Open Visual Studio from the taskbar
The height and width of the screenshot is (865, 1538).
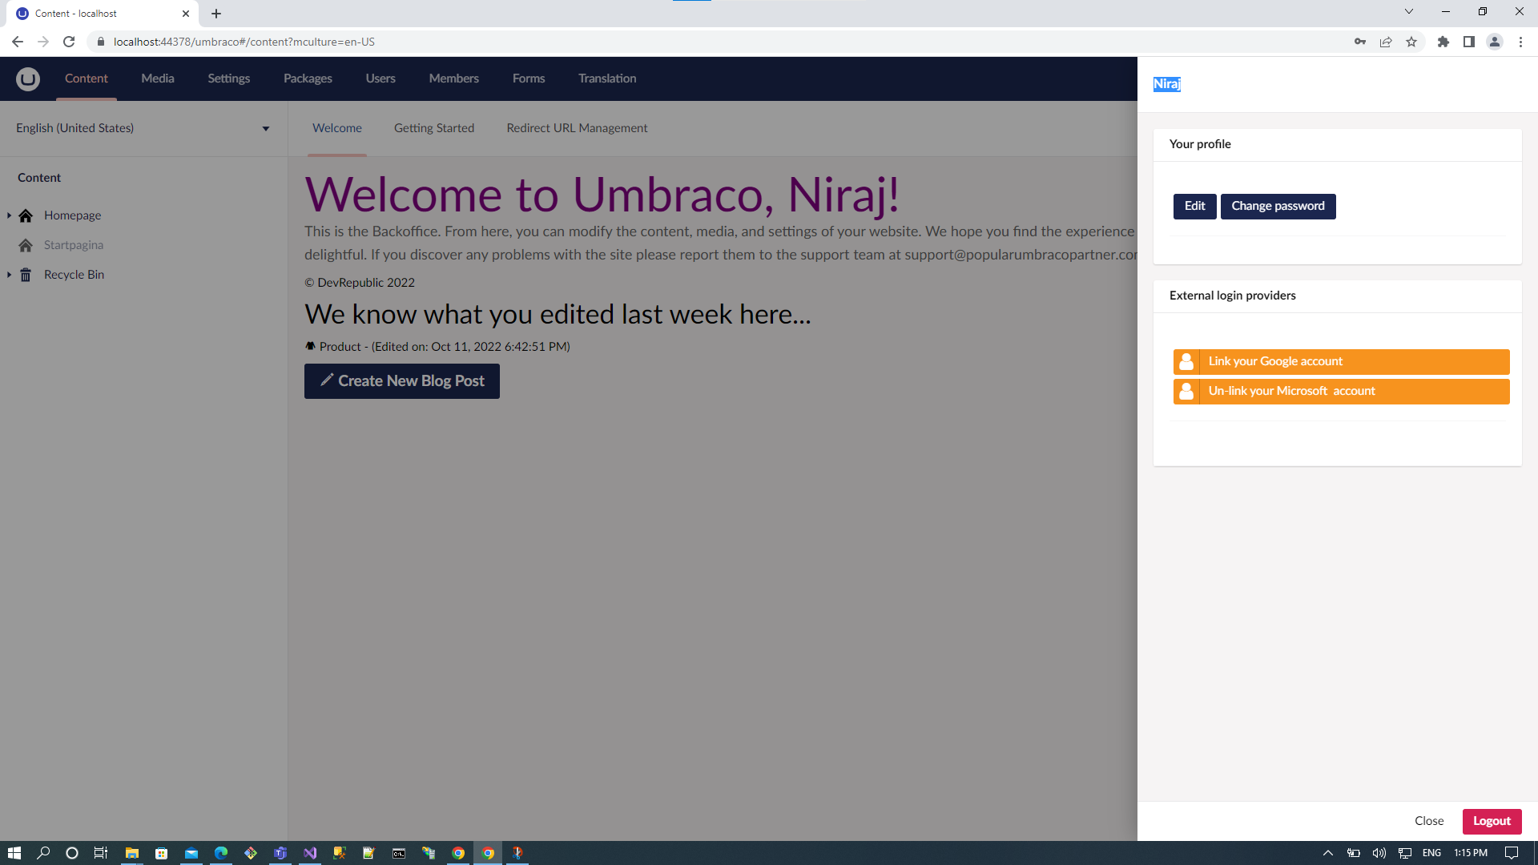(310, 853)
